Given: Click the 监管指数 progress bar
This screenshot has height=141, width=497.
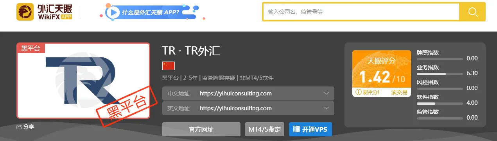Looking at the screenshot, I should point(440,118).
